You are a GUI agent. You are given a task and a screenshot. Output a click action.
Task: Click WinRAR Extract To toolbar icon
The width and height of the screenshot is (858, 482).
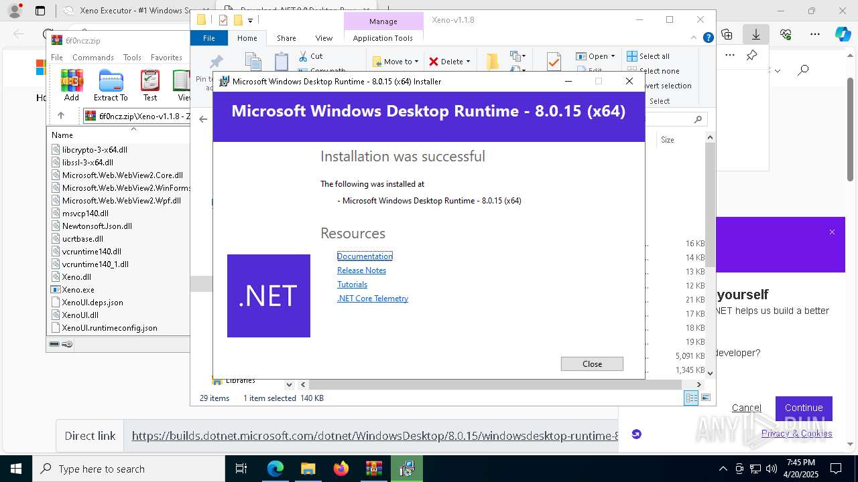[x=111, y=85]
